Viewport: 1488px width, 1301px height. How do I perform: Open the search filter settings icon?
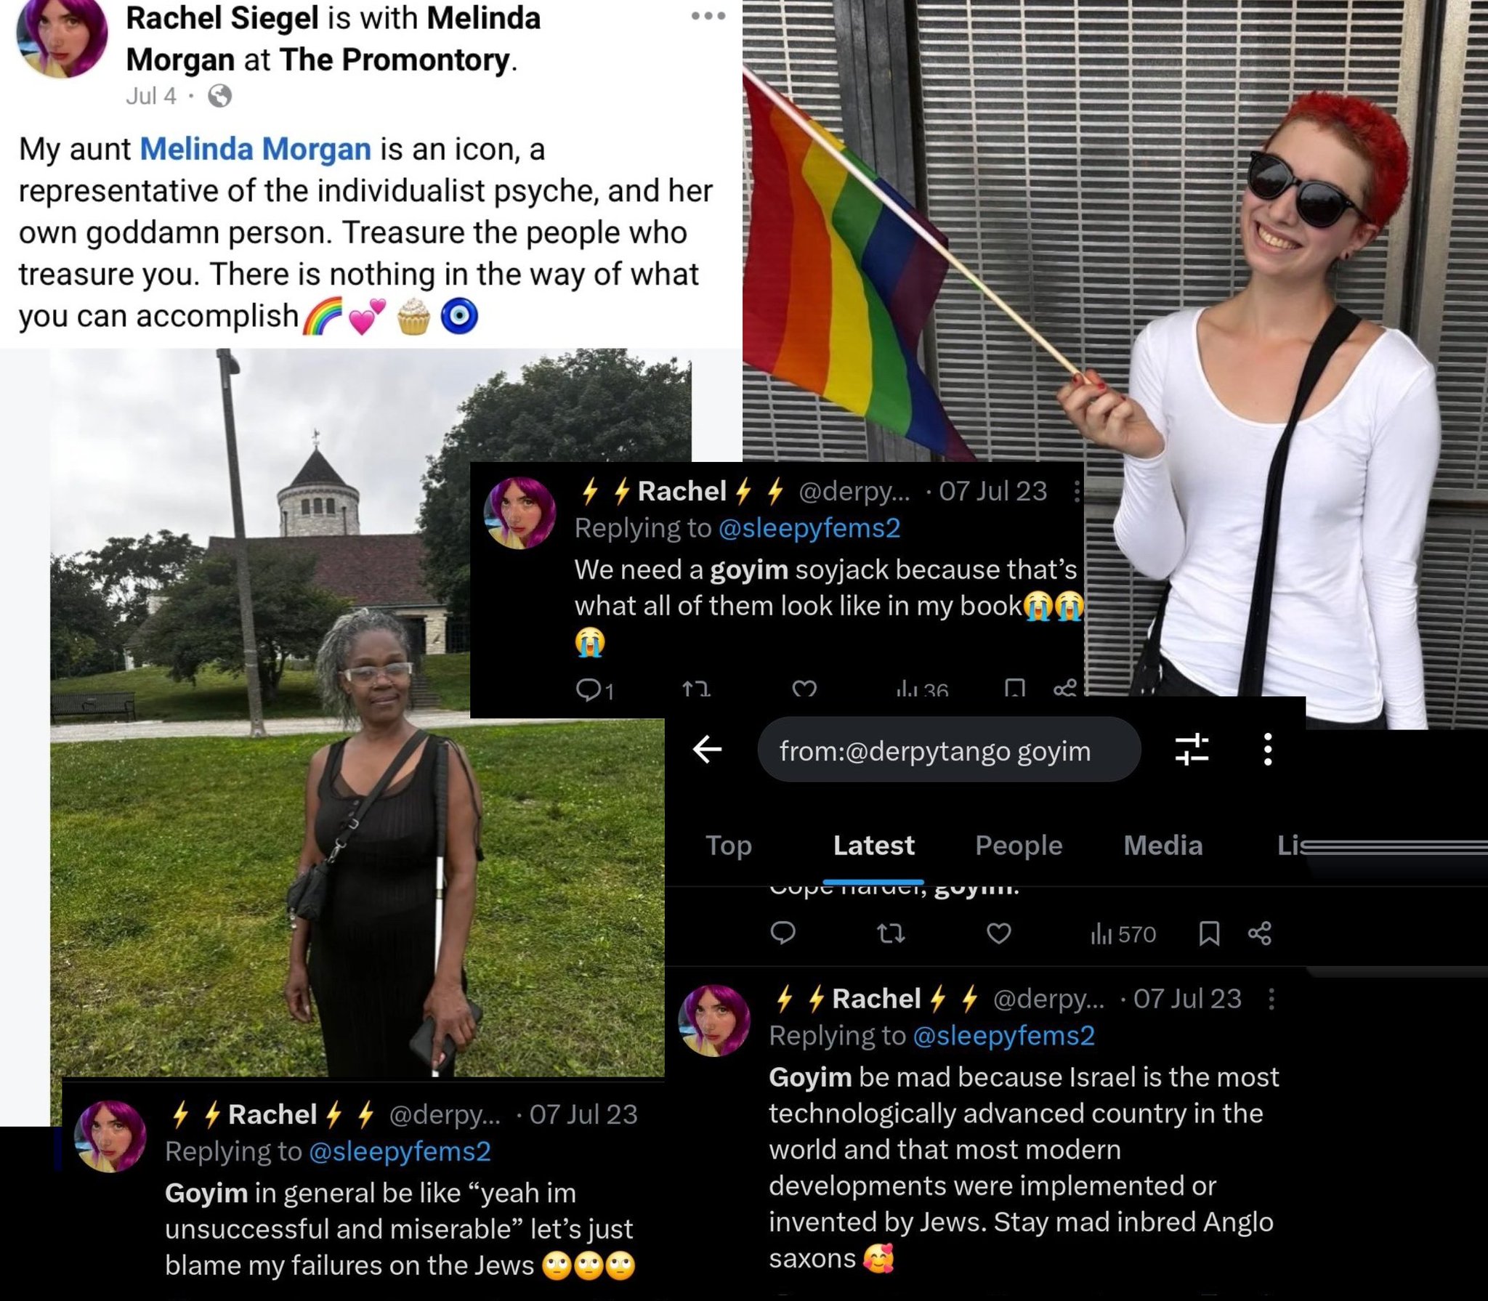pyautogui.click(x=1192, y=749)
